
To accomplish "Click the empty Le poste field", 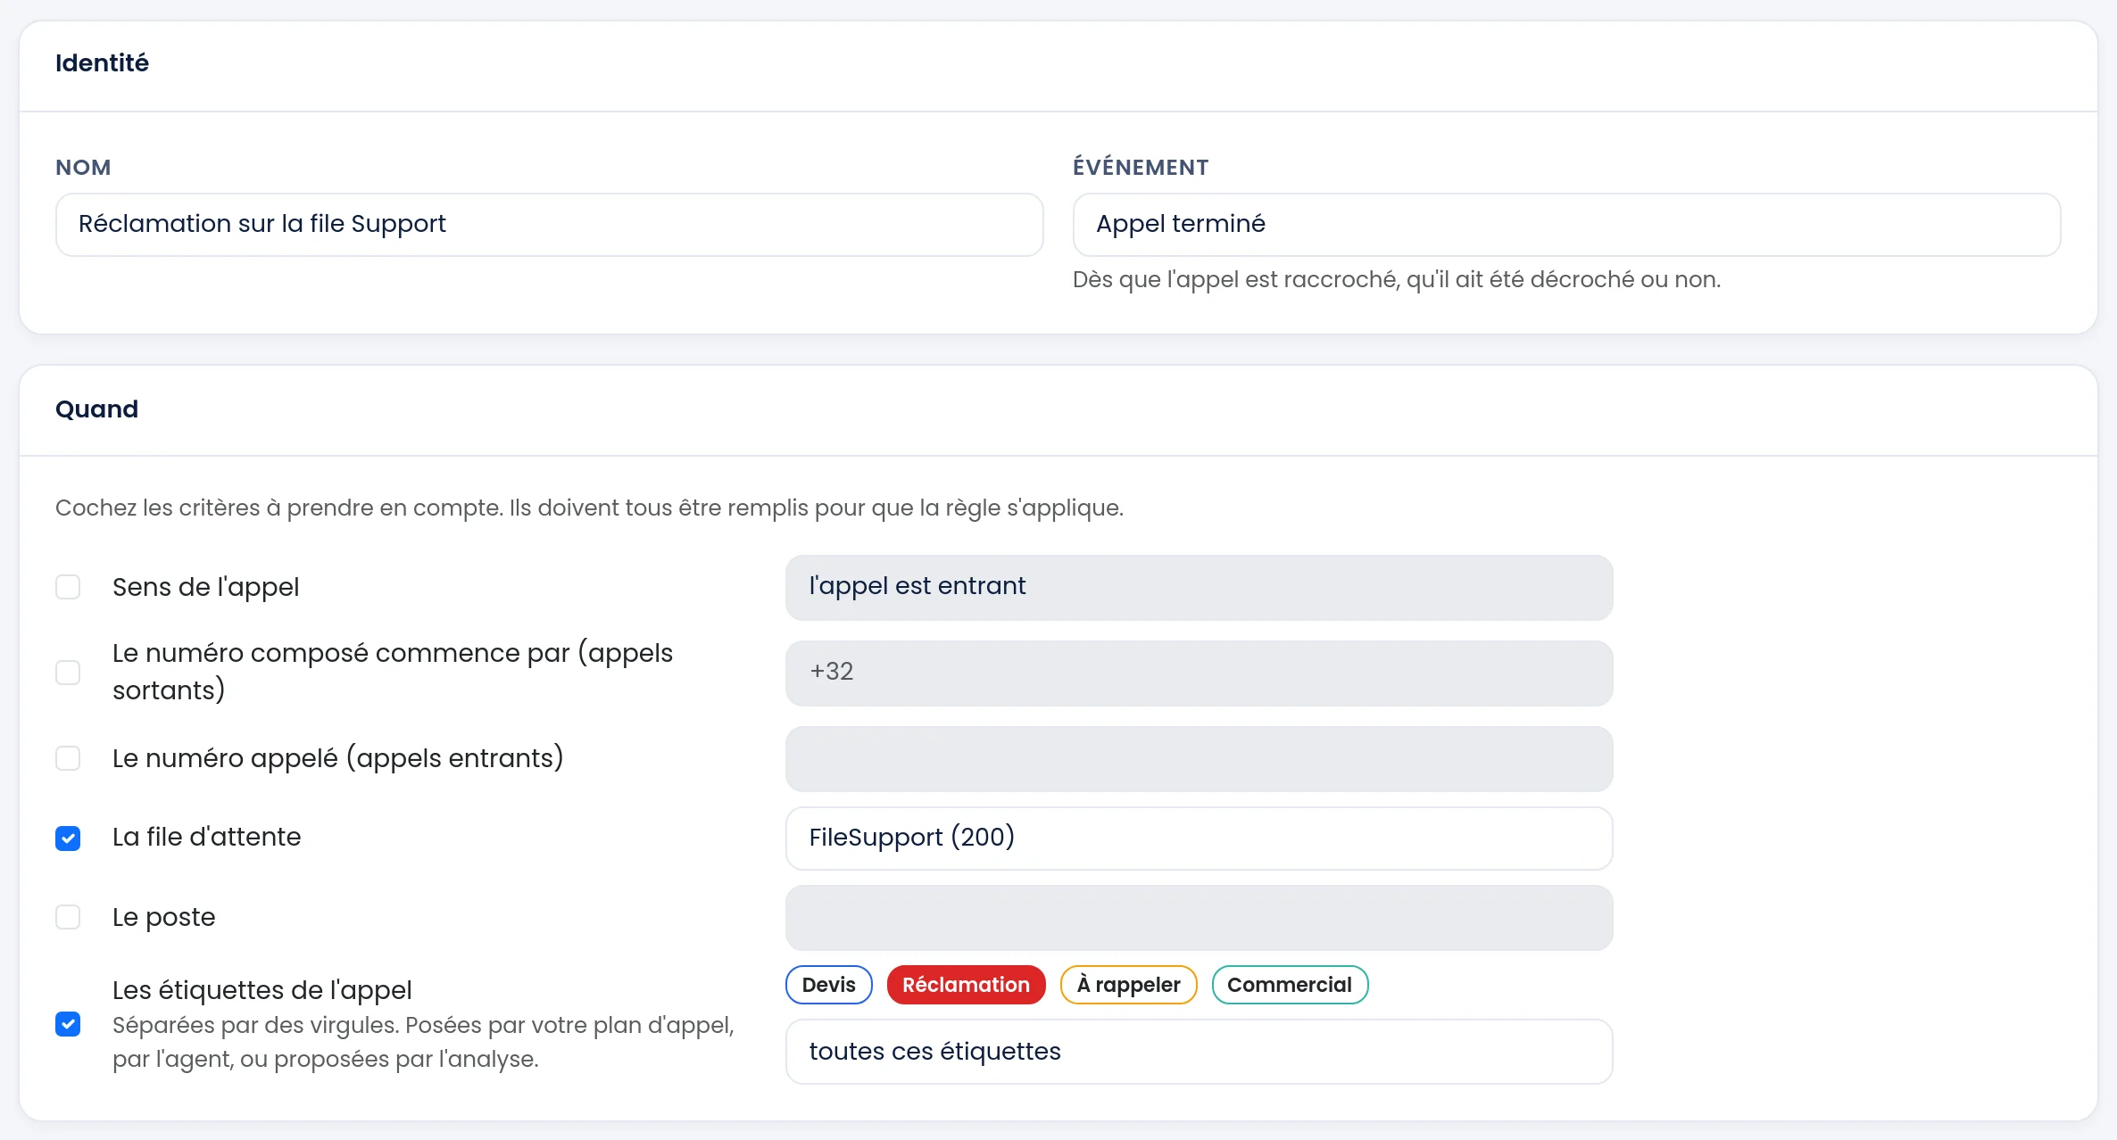I will pyautogui.click(x=1199, y=918).
